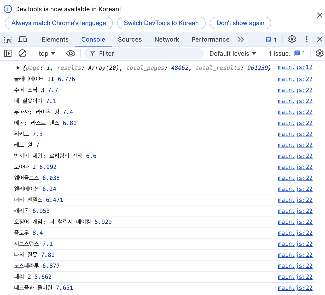The image size is (325, 295).
Task: Switch to the Elements tab
Action: tap(55, 39)
